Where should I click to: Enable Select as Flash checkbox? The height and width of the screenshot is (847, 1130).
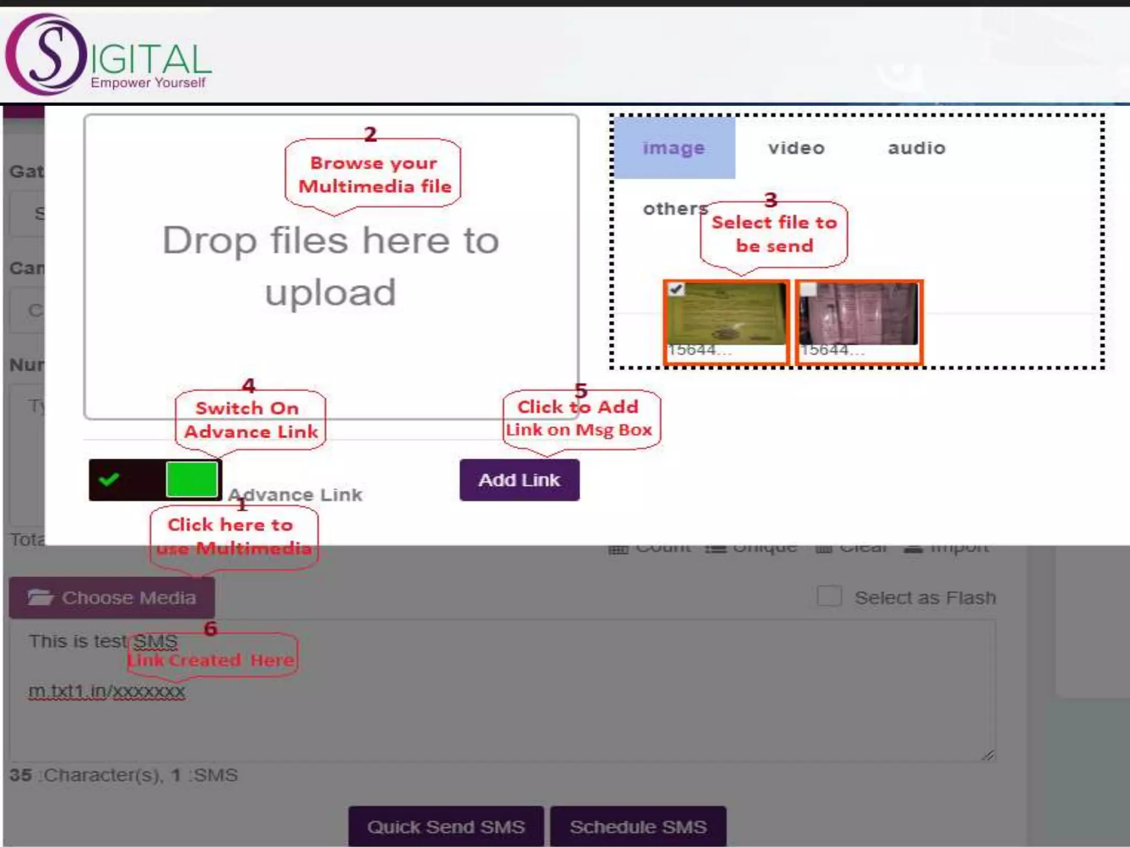click(829, 597)
